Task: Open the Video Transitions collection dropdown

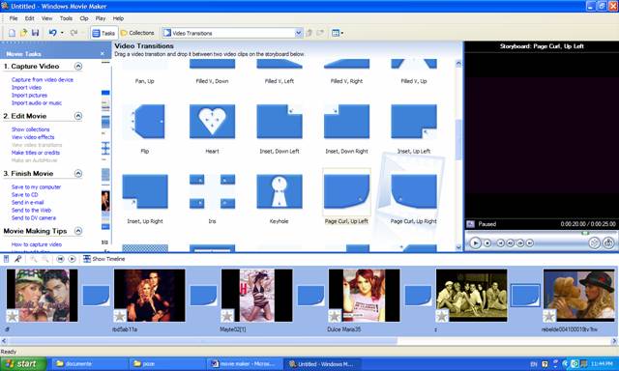Action: [299, 33]
